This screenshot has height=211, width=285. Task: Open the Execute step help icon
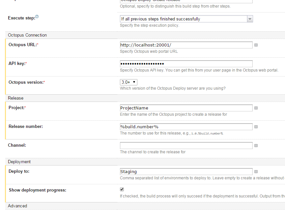tap(37, 17)
